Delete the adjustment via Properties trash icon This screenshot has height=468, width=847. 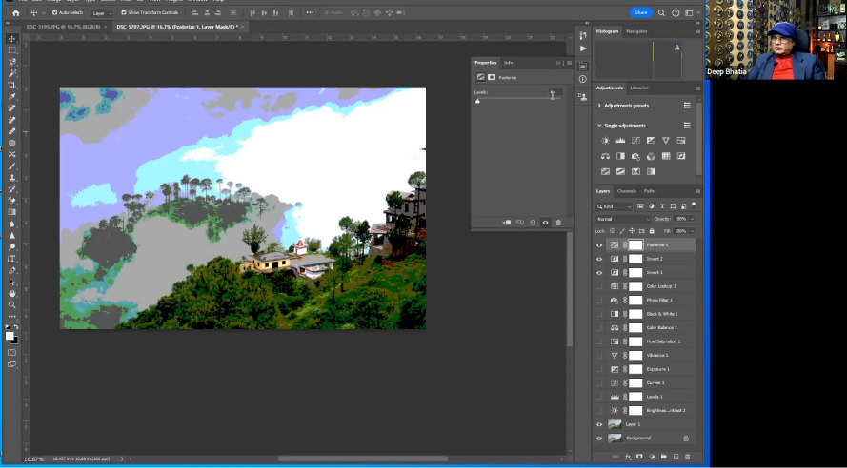558,223
